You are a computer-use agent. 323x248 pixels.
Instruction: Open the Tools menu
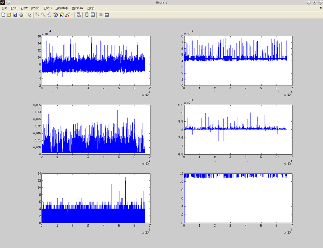[48, 8]
